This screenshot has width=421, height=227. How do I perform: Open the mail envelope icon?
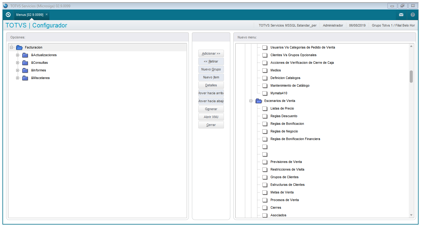pos(401,15)
